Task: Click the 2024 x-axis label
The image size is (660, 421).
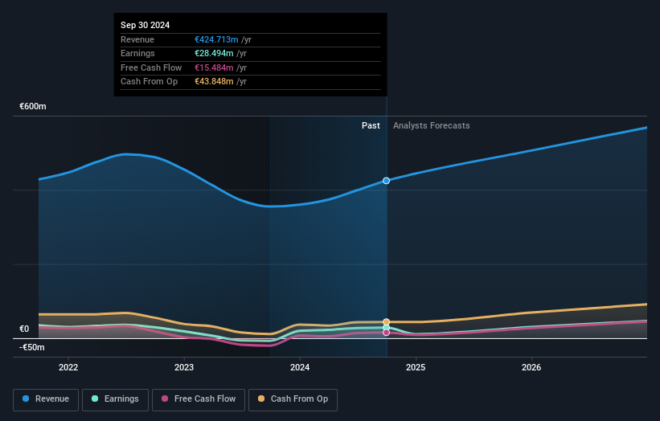Action: 300,367
